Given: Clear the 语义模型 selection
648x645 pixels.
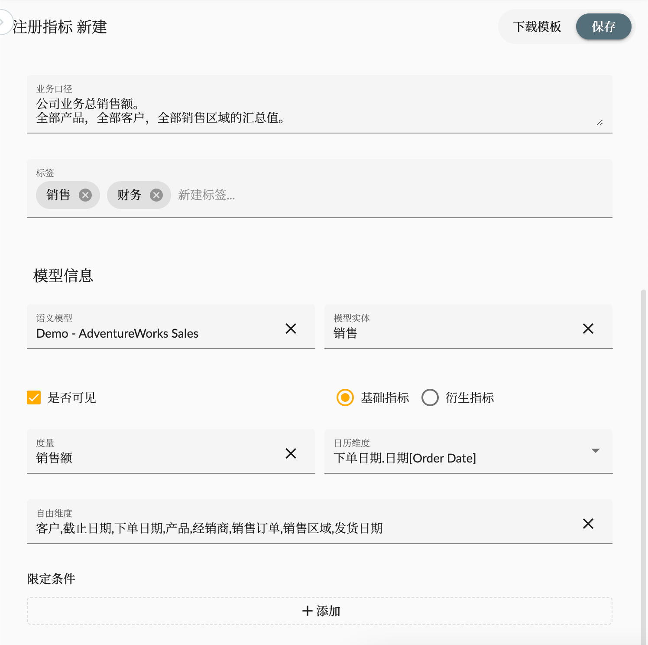Looking at the screenshot, I should 291,329.
